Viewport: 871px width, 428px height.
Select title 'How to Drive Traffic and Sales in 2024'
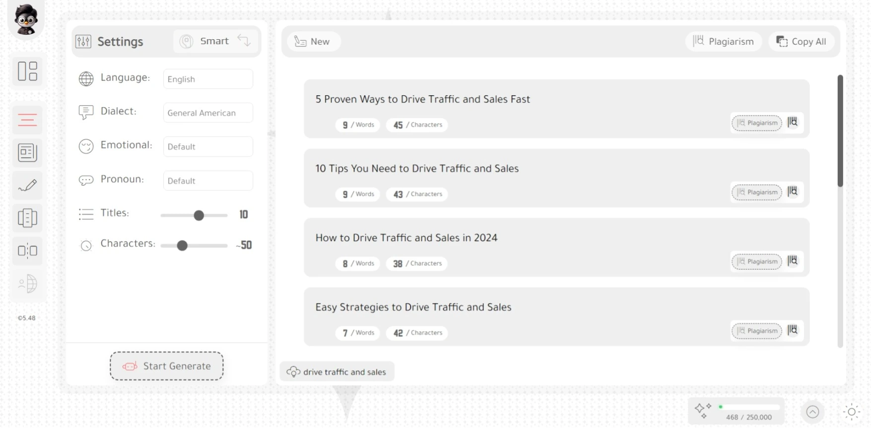coord(406,238)
